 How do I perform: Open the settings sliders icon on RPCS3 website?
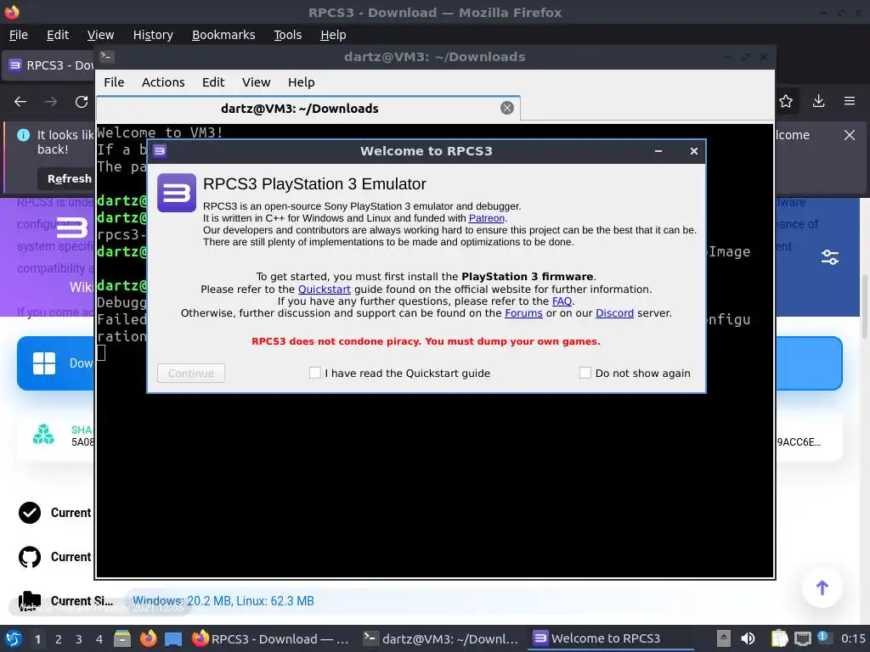pyautogui.click(x=829, y=257)
